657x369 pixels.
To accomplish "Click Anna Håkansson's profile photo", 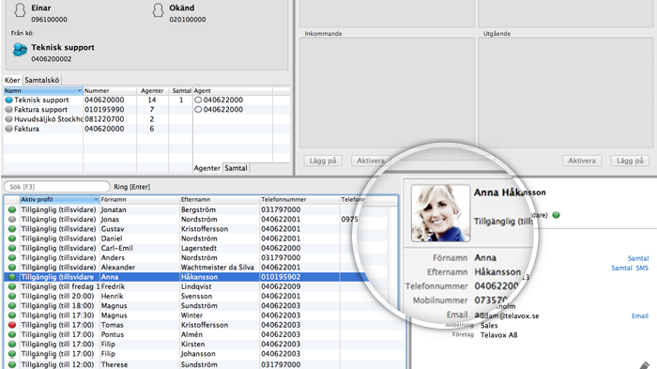I will (x=440, y=213).
